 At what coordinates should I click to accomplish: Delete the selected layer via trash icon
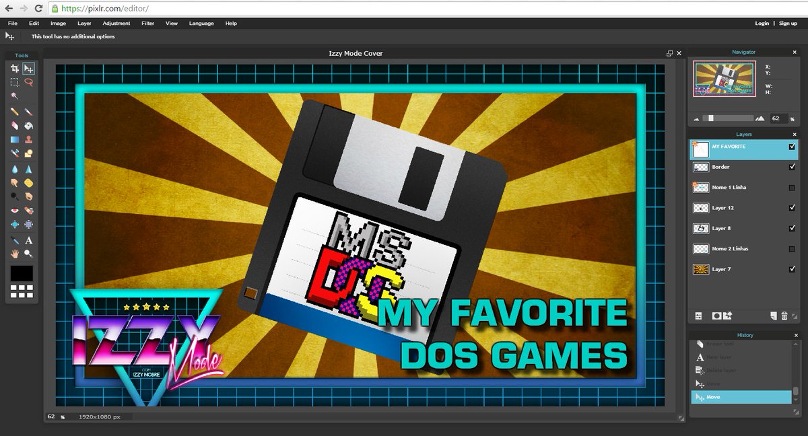[784, 316]
